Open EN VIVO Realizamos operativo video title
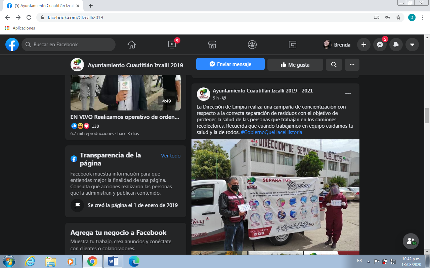This screenshot has height=268, width=430. tap(125, 117)
